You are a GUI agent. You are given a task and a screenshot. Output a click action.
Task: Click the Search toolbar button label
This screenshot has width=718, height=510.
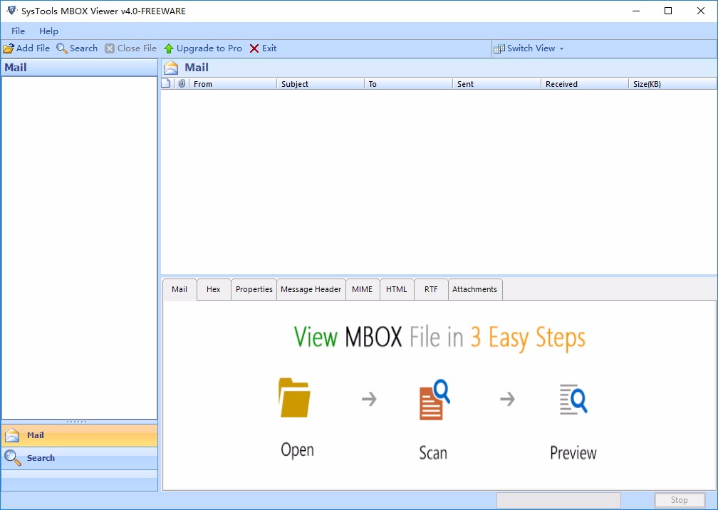click(x=83, y=48)
